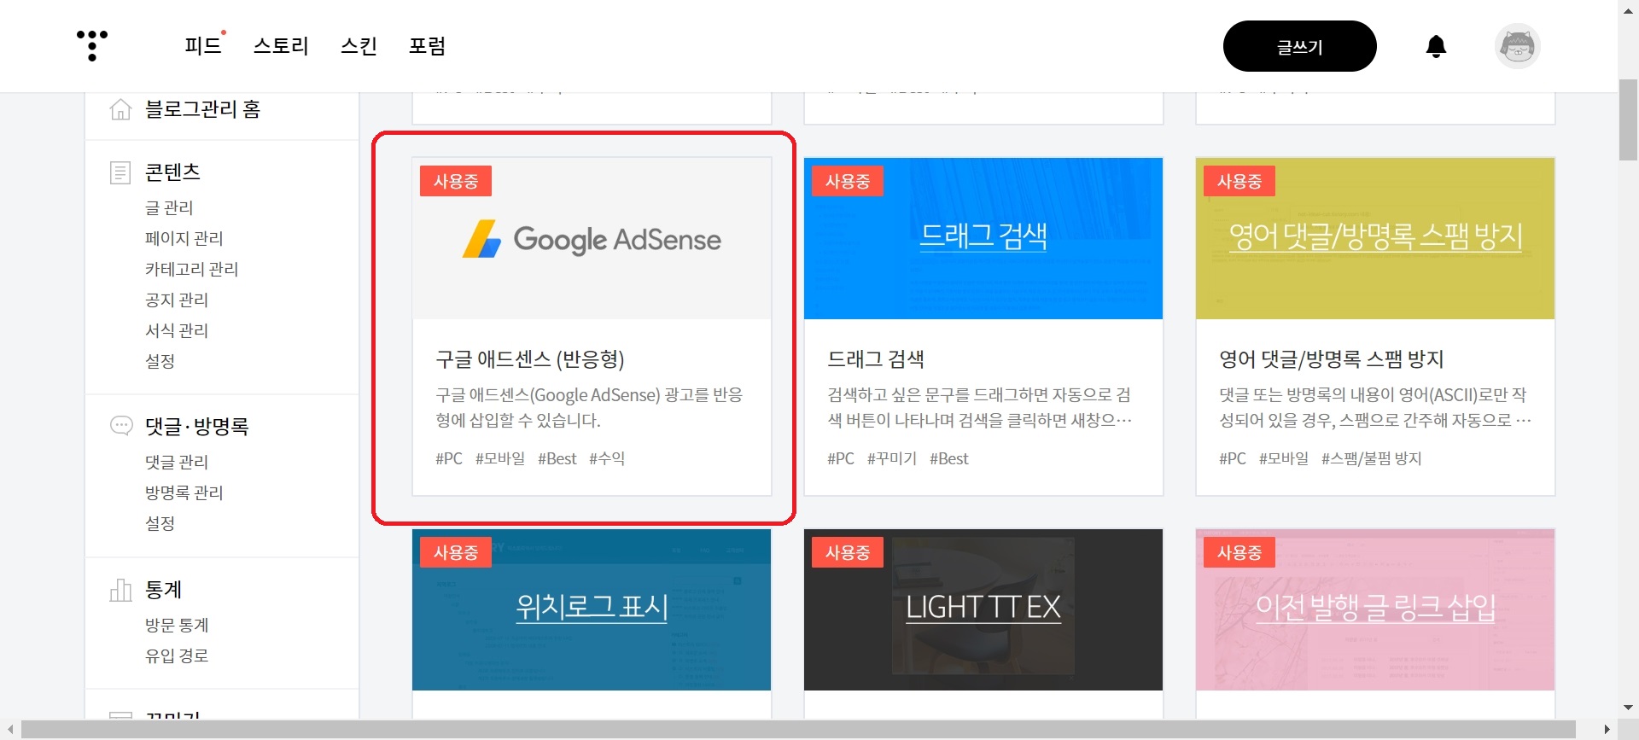This screenshot has width=1639, height=740.
Task: Click #스팸/불펌 방지 tag
Action: coord(1372,458)
